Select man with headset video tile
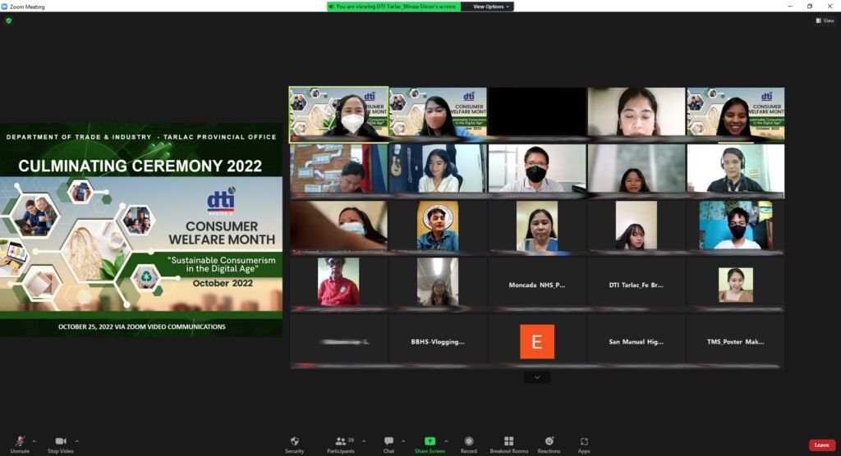Viewport: 841px width, 456px height. [x=735, y=169]
